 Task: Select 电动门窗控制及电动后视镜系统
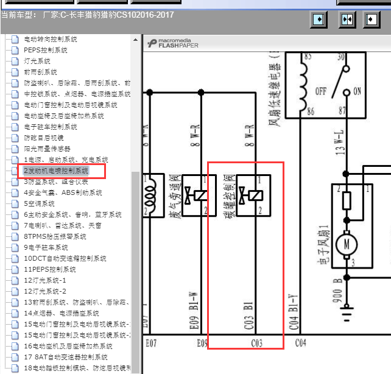pyautogui.click(x=71, y=105)
